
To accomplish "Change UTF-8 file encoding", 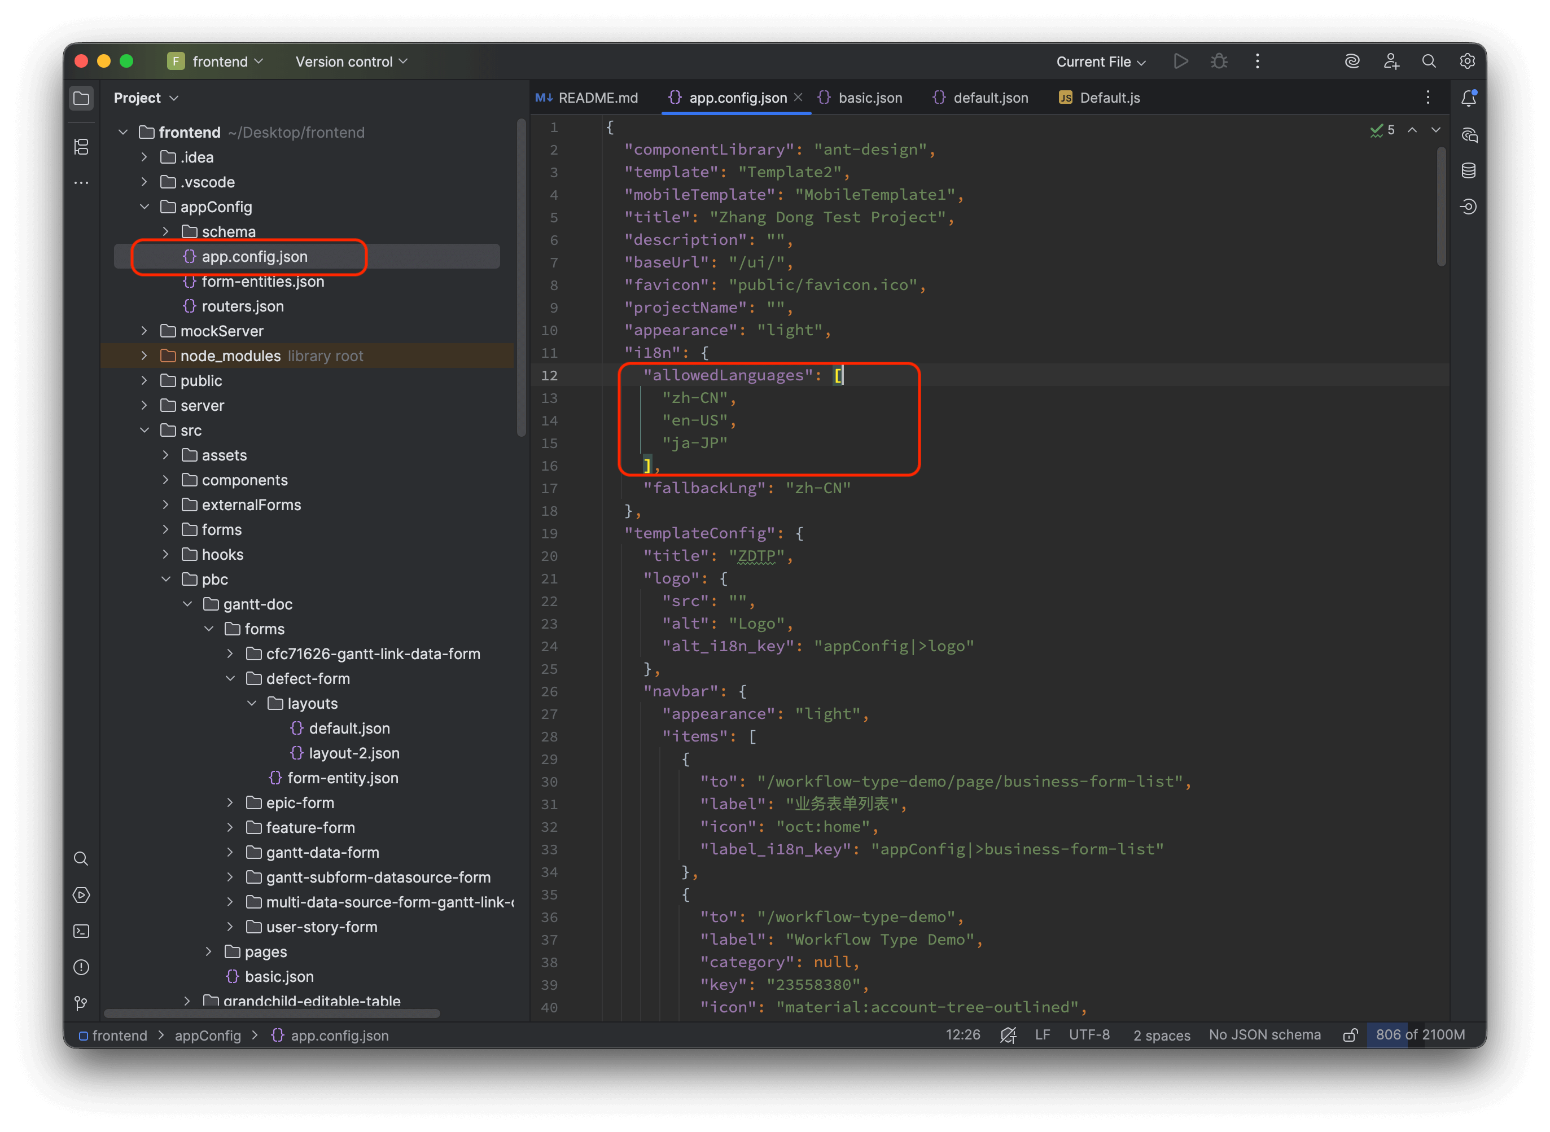I will click(1089, 1036).
